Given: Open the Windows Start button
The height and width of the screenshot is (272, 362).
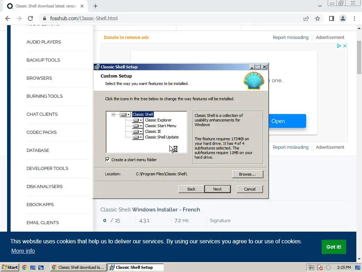Looking at the screenshot, I should (10, 267).
